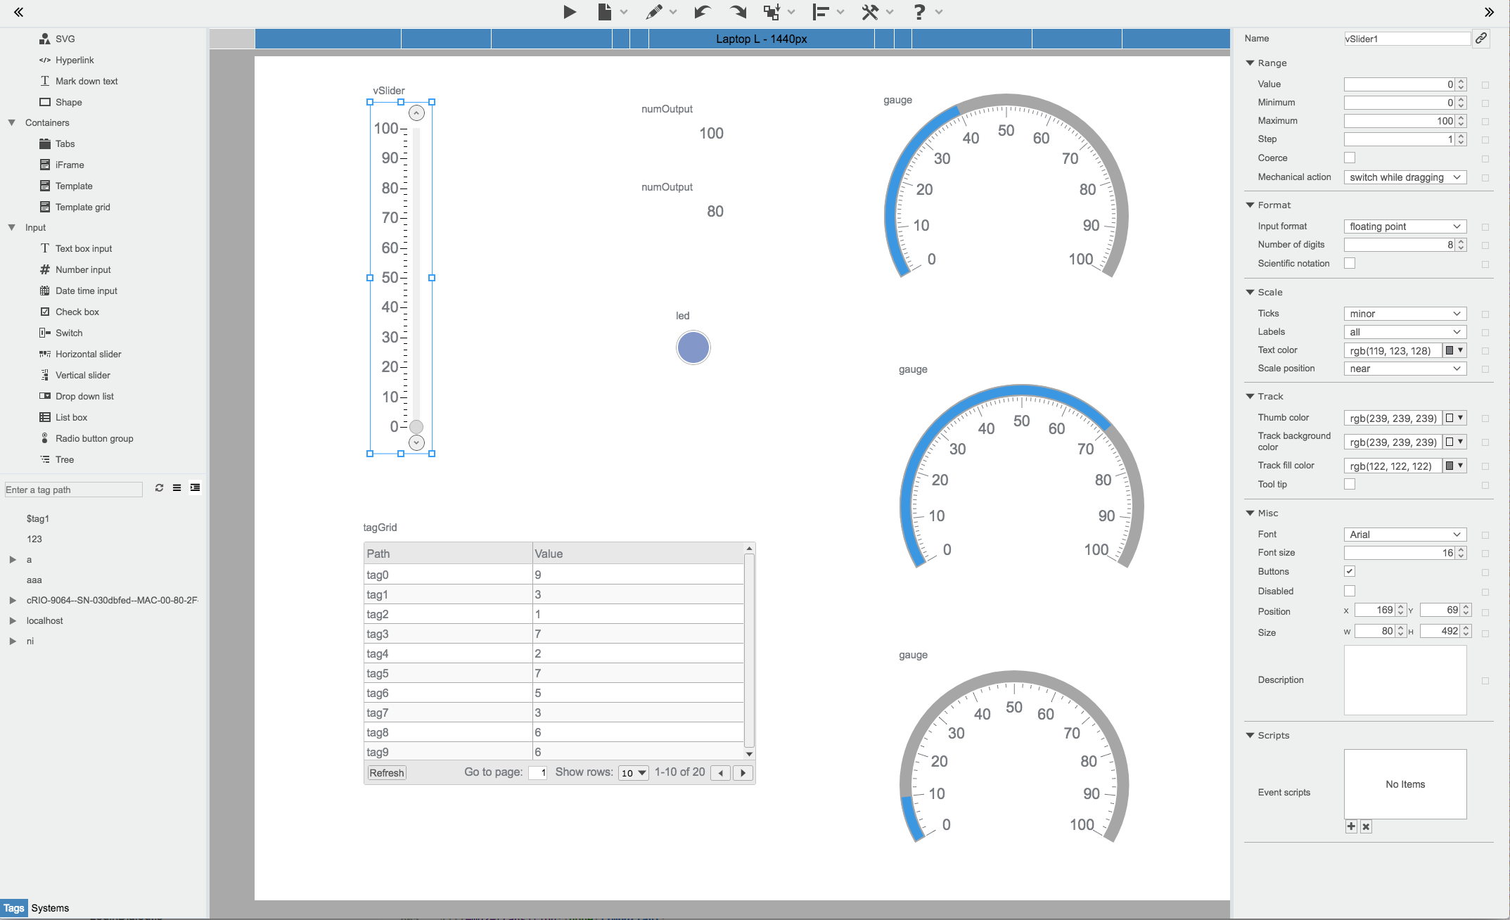
Task: Select the Hyperlink widget in palette
Action: (x=75, y=60)
